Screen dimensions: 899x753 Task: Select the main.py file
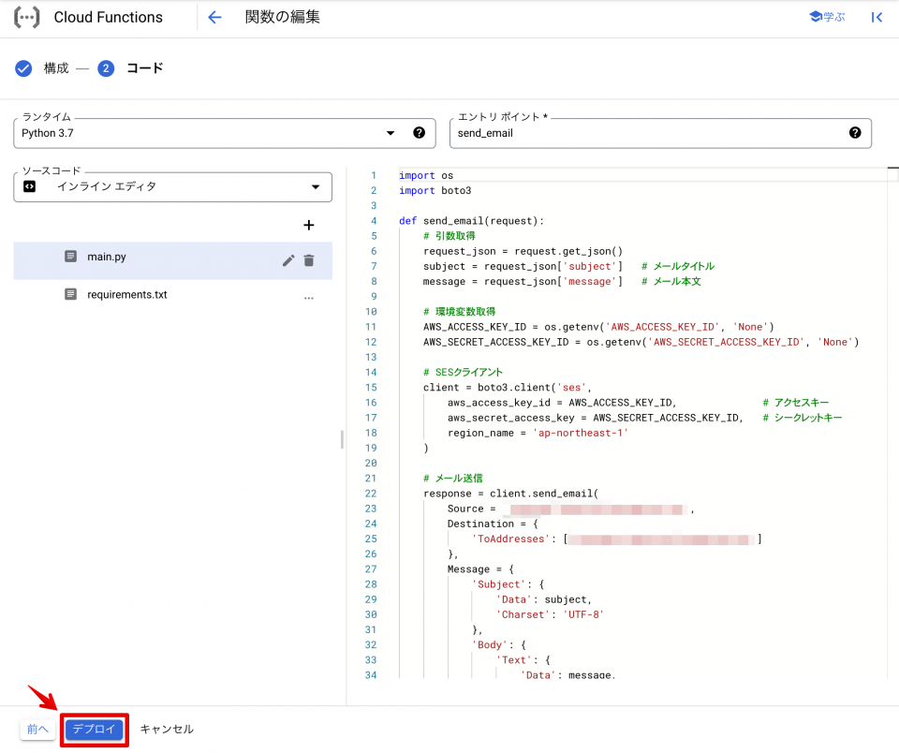172,260
